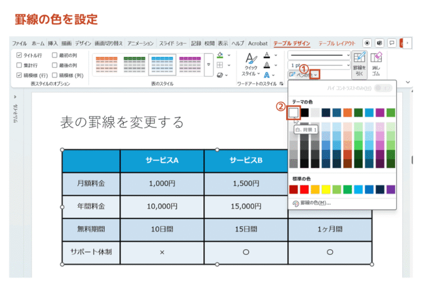Open the ペンの色 dropdown arrow
Screen dimensions: 426x290
[316, 75]
